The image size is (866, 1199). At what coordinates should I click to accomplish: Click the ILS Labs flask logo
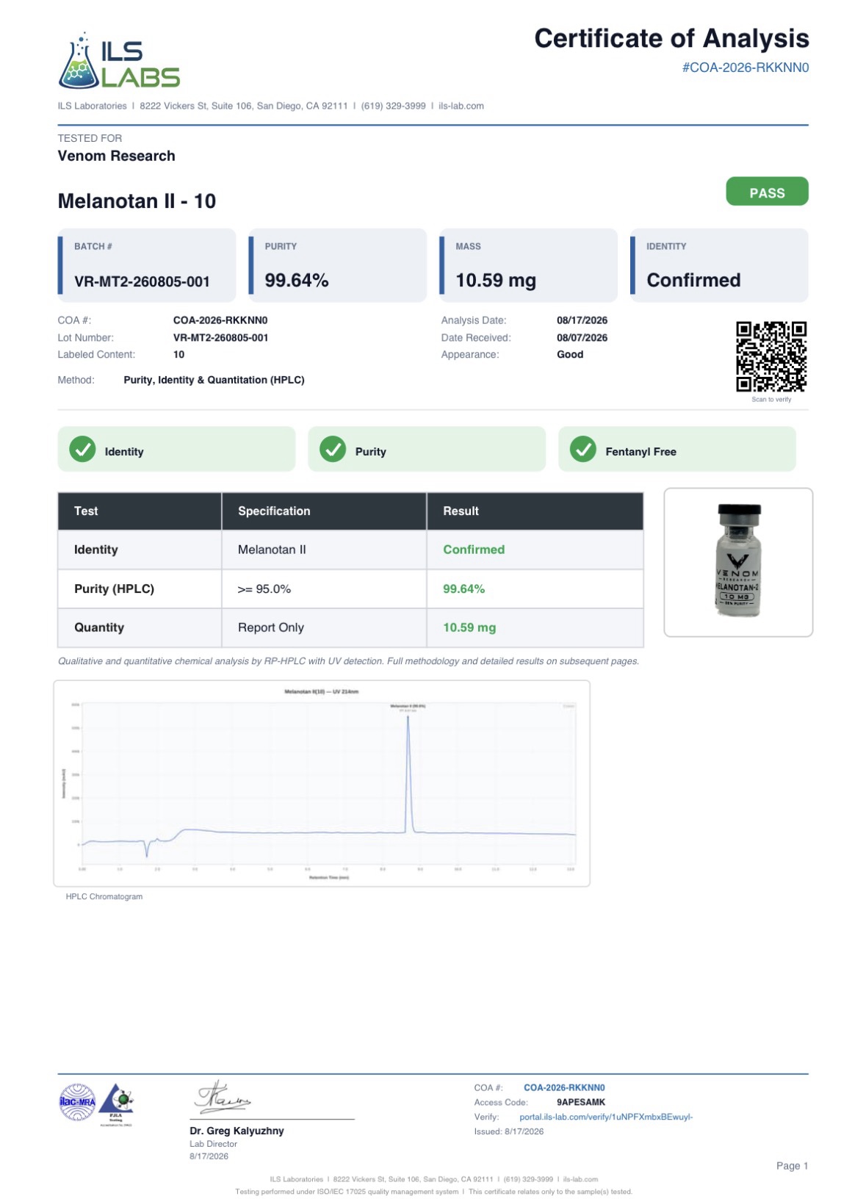pyautogui.click(x=119, y=61)
